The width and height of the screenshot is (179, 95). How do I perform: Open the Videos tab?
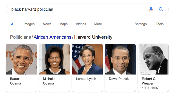click(x=81, y=24)
